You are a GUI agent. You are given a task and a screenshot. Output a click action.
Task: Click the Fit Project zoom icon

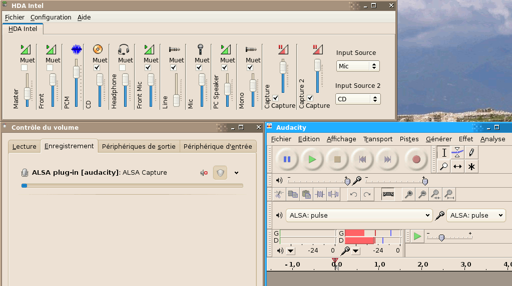click(449, 195)
